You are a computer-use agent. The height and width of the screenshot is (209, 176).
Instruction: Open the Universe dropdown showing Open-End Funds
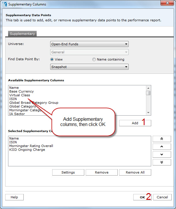[89, 44]
